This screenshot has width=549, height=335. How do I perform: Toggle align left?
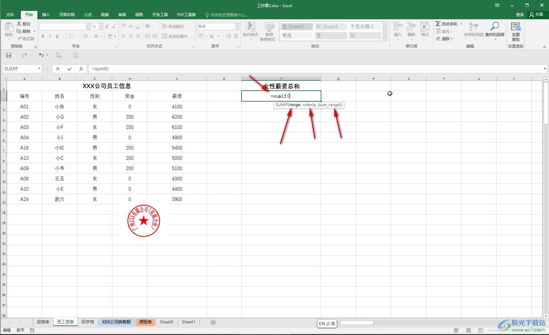pos(124,36)
